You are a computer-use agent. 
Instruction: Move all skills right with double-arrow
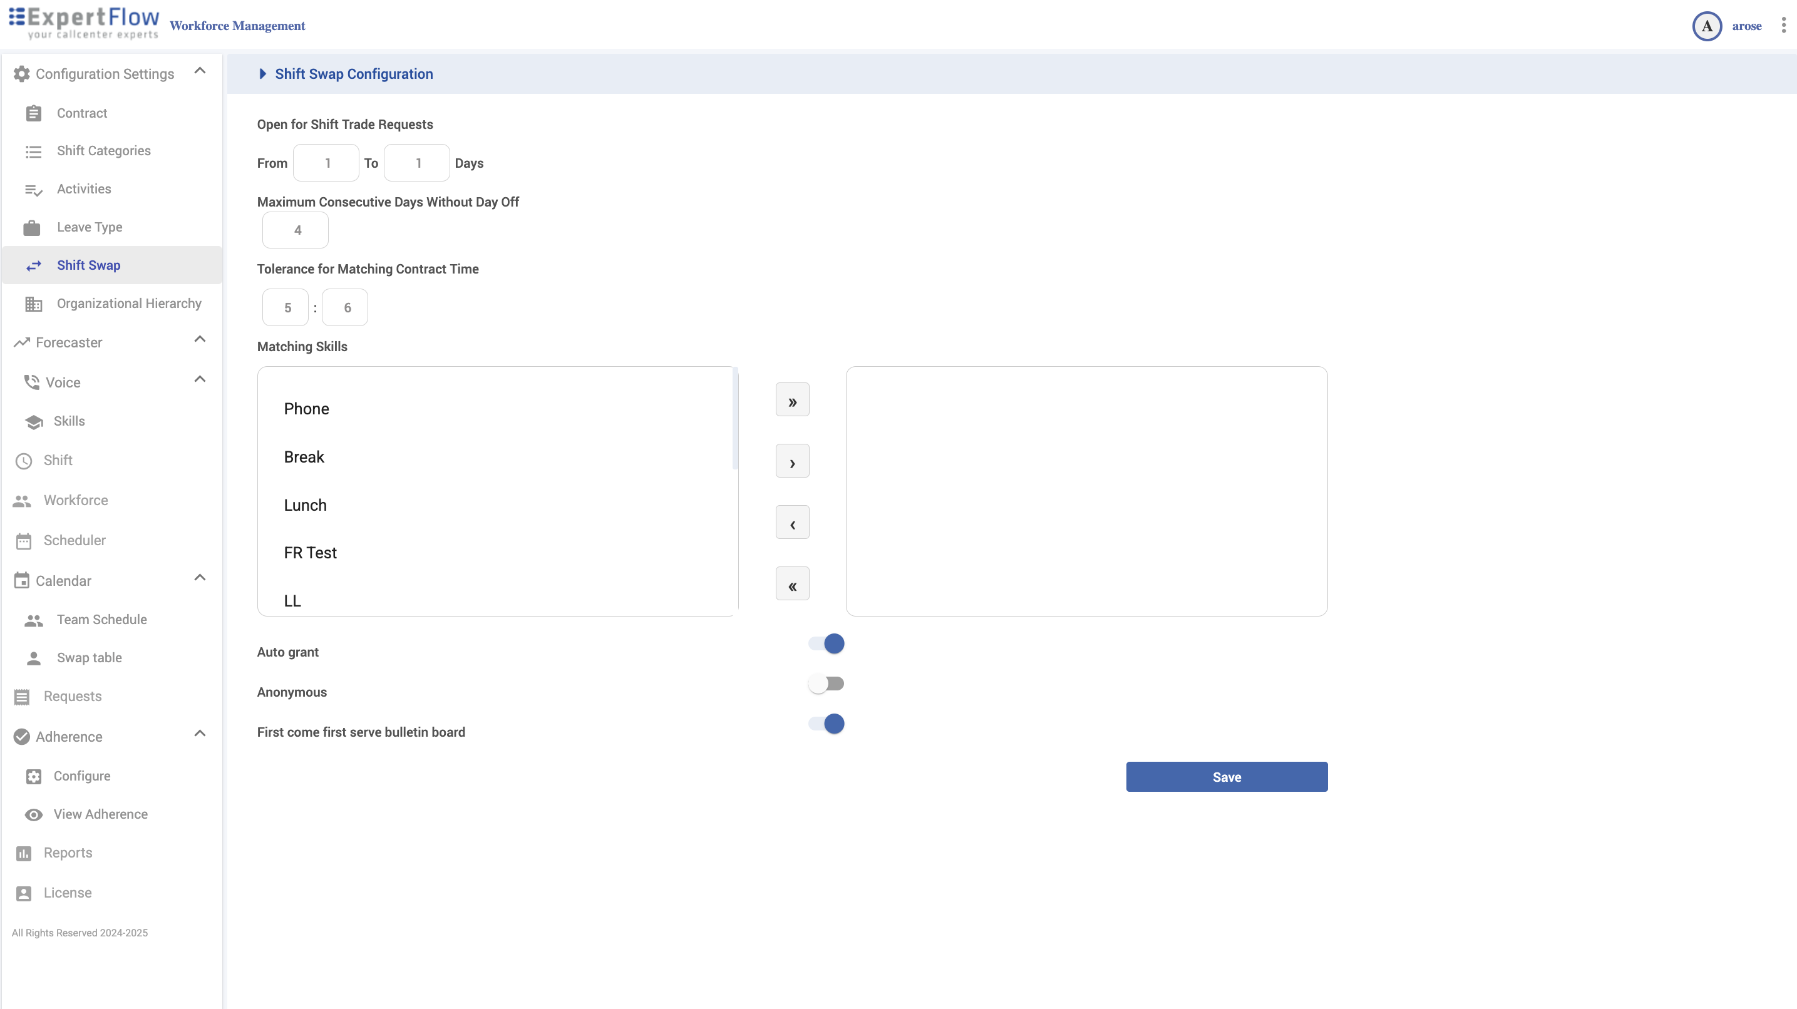[792, 399]
